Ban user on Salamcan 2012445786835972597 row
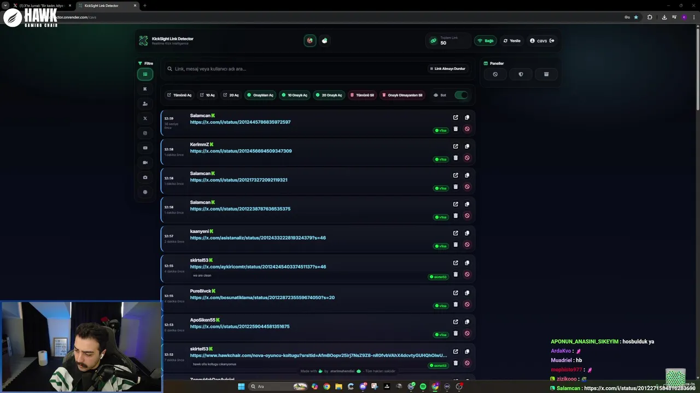This screenshot has width=700, height=393. coord(467,129)
